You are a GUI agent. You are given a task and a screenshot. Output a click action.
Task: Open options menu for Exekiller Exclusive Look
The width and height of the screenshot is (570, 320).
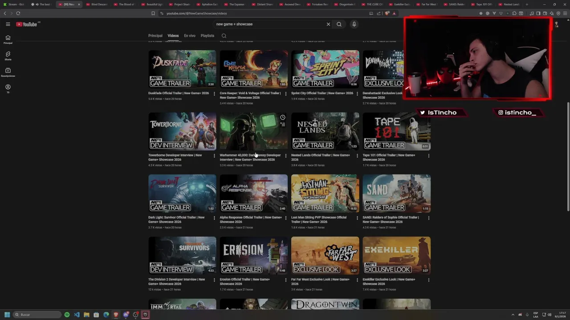coord(429,280)
